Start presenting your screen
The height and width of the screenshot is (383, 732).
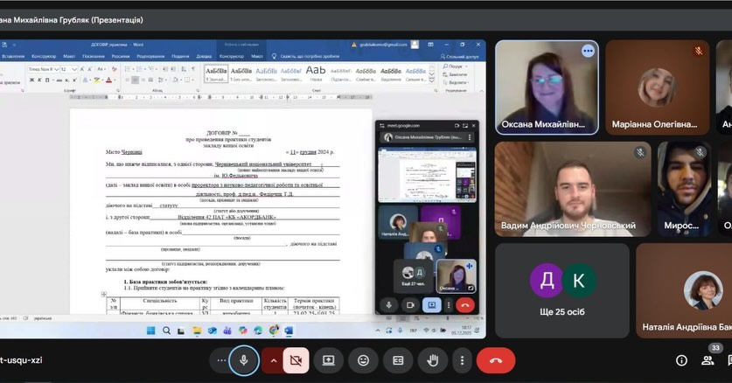pos(329,360)
